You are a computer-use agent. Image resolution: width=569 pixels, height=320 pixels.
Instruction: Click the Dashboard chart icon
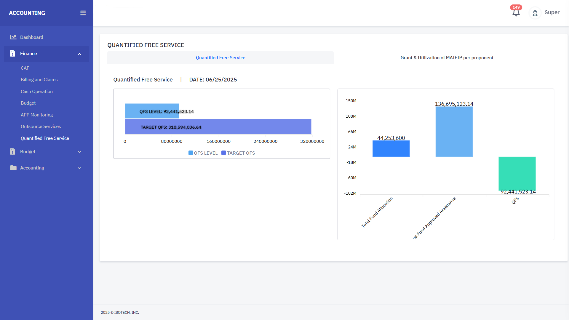[13, 37]
